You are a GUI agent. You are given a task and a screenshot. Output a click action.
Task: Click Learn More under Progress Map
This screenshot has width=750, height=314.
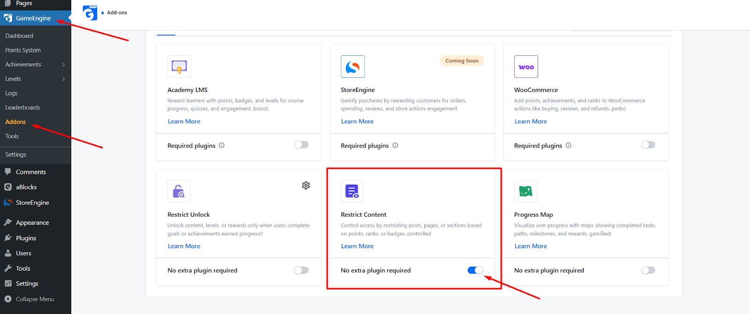(531, 246)
